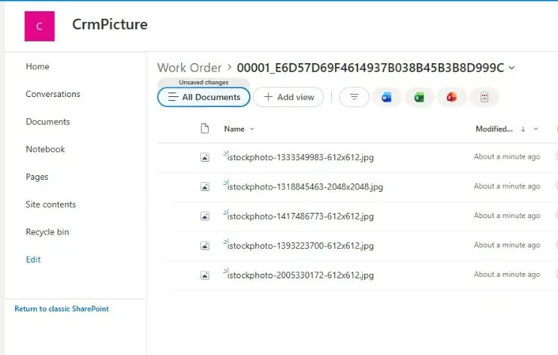This screenshot has height=355, width=558.
Task: Click modified time of istockphoto-1318845463 row
Action: 507,186
